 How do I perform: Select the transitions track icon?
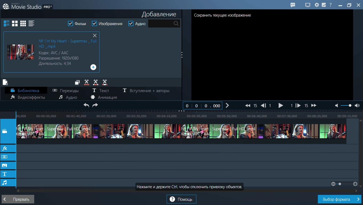5,157
